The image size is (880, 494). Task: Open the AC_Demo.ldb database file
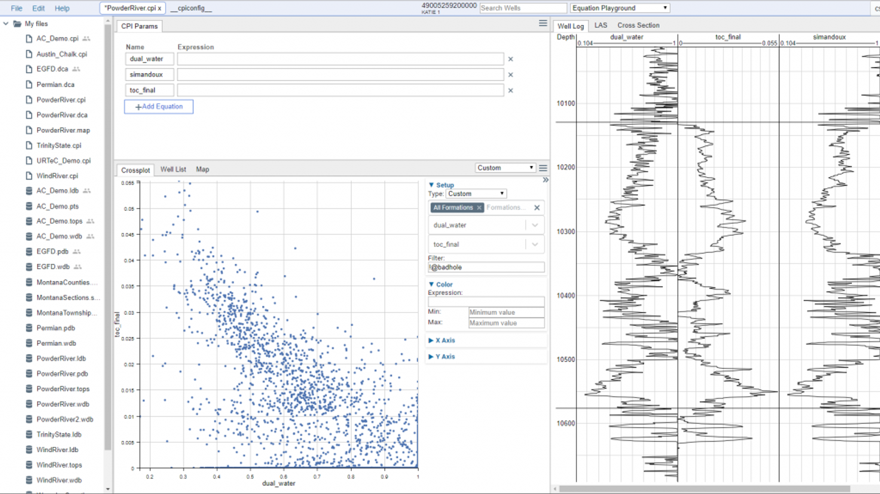[57, 191]
